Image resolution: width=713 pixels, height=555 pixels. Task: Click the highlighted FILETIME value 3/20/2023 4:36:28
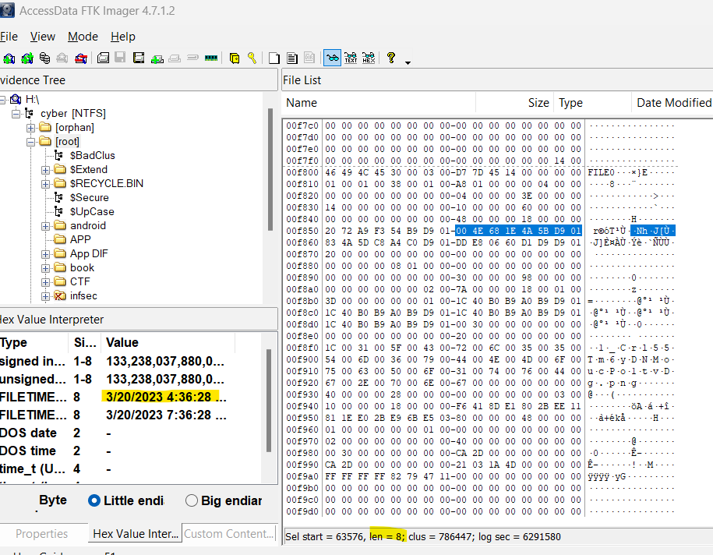[x=164, y=397]
